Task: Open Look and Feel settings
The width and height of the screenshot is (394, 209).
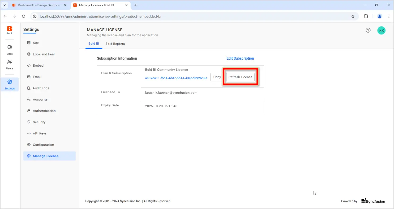Action: click(x=44, y=54)
